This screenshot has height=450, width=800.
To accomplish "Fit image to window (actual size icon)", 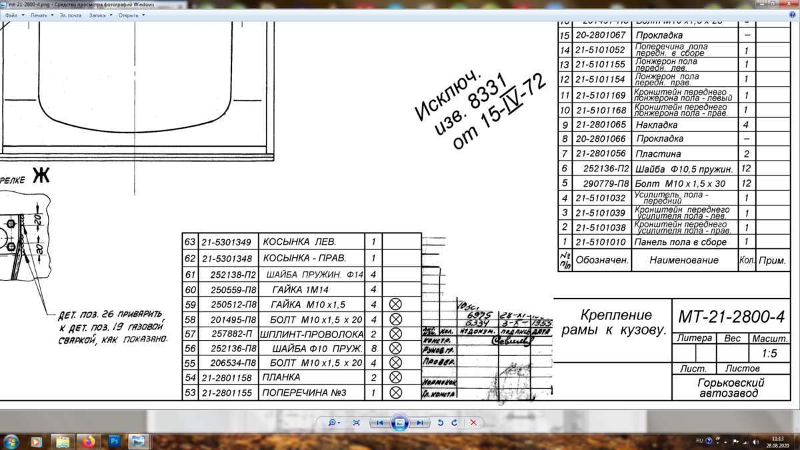I will point(357,423).
